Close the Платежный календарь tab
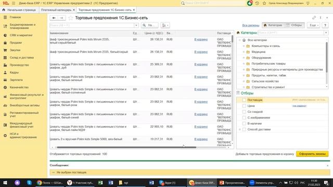 [x=74, y=10]
